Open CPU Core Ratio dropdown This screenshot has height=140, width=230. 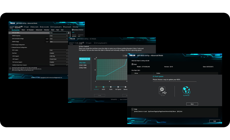[59, 33]
